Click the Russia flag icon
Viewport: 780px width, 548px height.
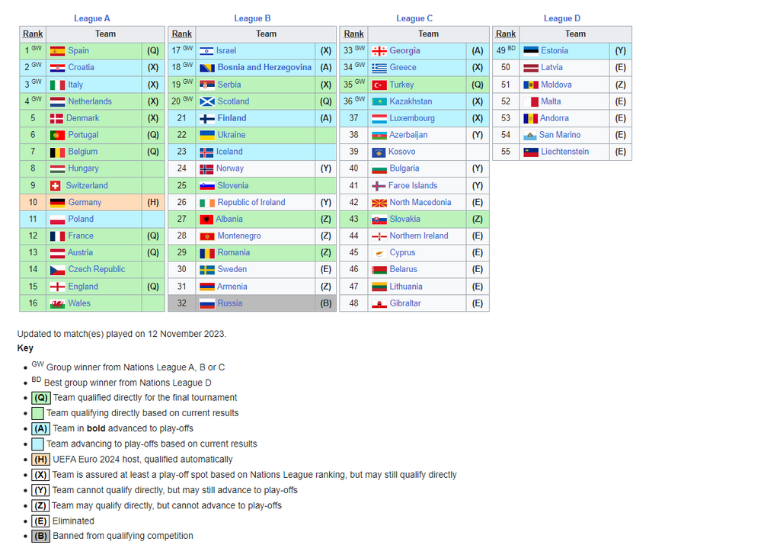point(206,303)
